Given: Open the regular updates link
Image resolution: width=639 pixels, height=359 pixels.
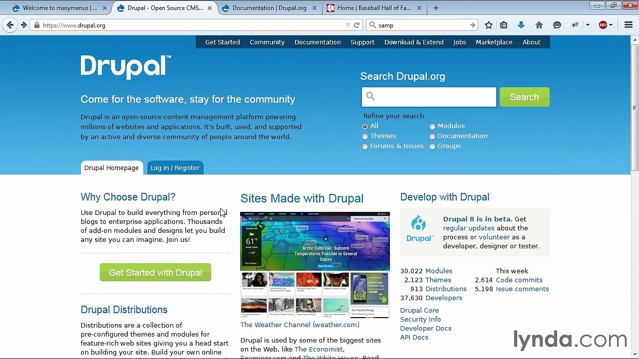Looking at the screenshot, I should pos(469,228).
